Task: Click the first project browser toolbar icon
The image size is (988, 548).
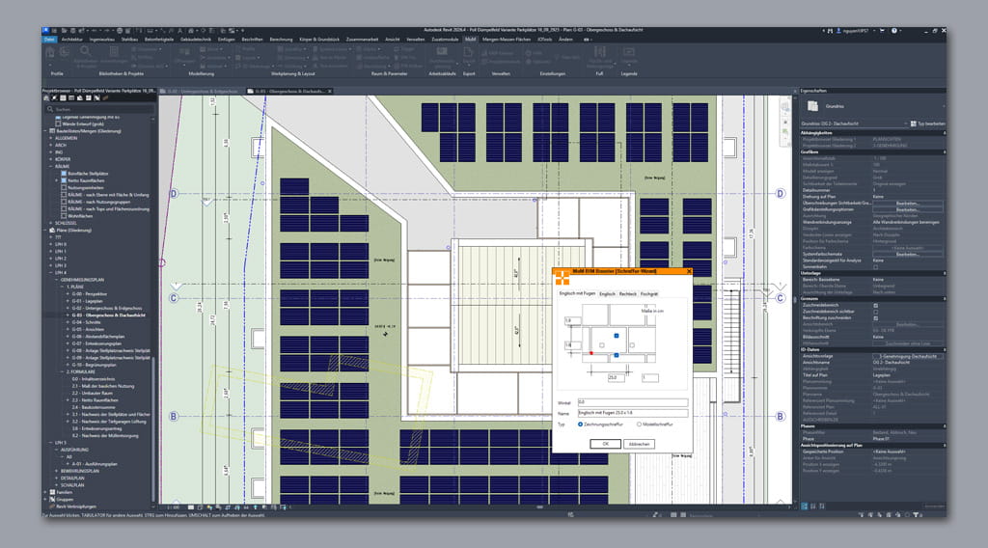Action: click(x=46, y=98)
